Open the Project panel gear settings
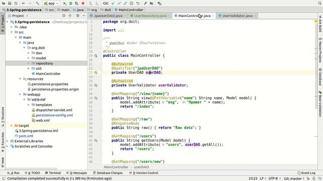The height and width of the screenshot is (181, 323). coord(78,16)
